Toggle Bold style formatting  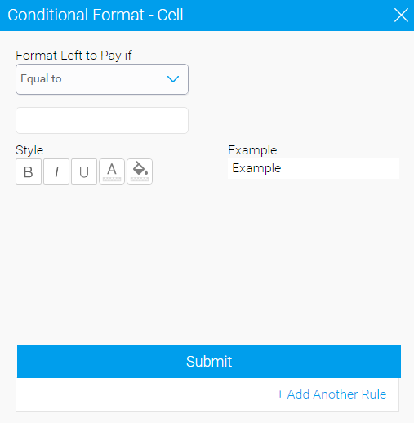coord(29,171)
